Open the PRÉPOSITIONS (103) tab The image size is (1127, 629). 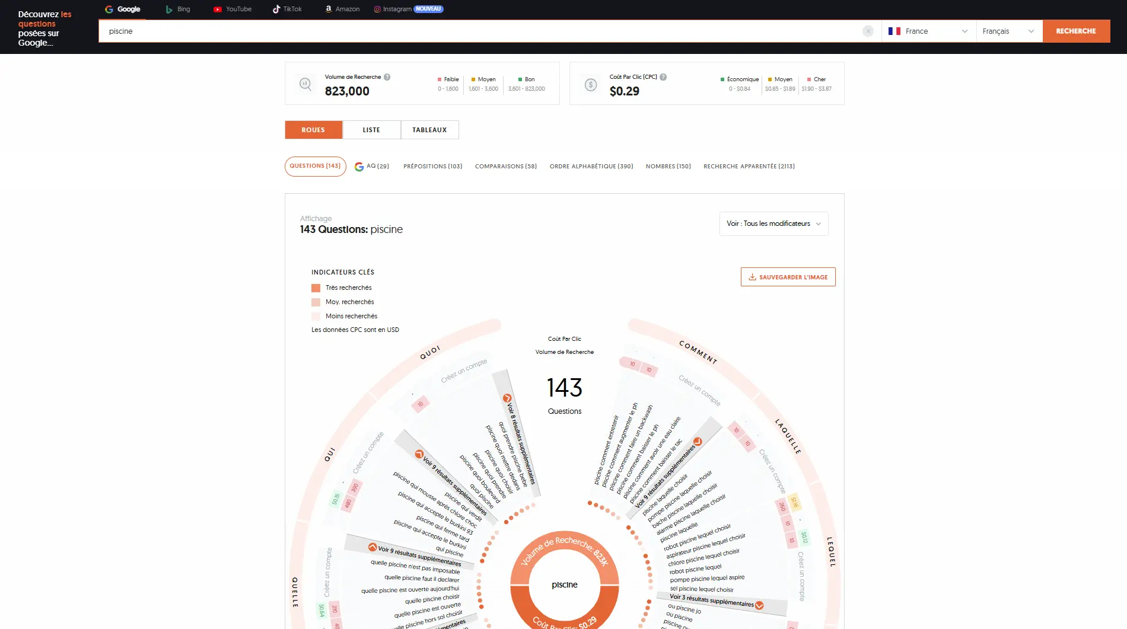click(432, 167)
